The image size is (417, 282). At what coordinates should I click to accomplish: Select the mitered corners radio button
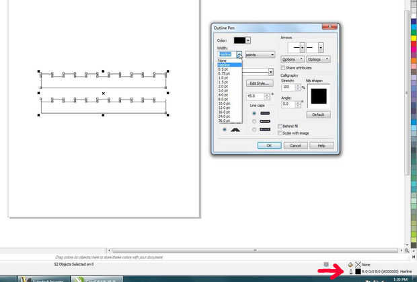(x=225, y=130)
